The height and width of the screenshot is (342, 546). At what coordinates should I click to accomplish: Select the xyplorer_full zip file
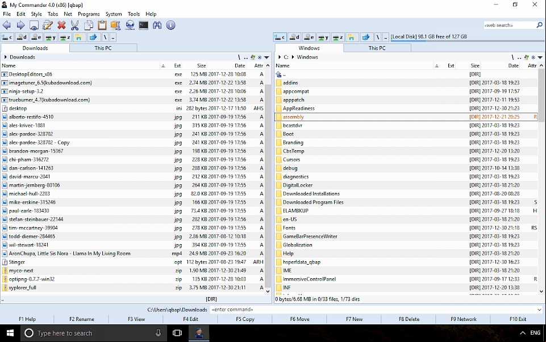pos(132,287)
